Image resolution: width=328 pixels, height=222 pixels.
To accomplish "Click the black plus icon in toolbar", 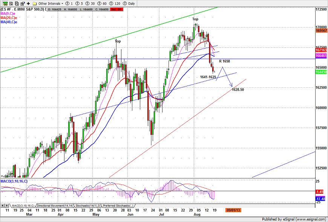I will tap(29, 3).
